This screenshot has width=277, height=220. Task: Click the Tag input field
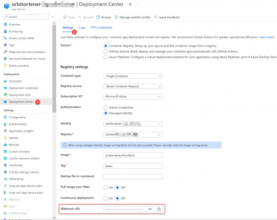coord(133,166)
